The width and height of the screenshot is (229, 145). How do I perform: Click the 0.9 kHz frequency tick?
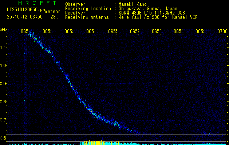coord(4,84)
